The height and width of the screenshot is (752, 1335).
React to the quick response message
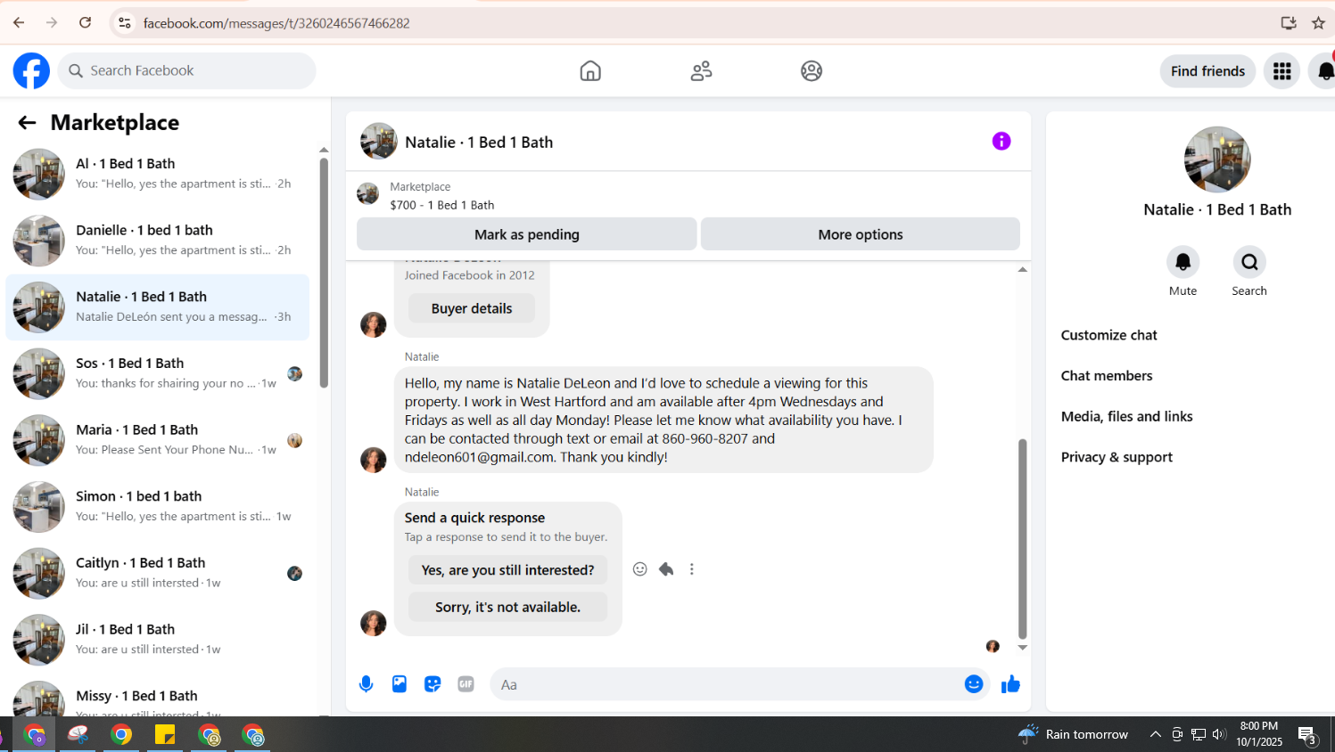[639, 569]
